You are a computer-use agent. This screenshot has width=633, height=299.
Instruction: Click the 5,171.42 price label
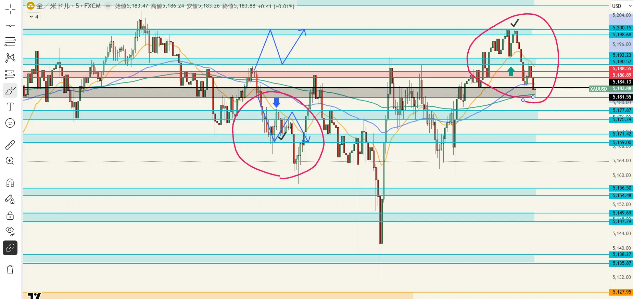(622, 134)
